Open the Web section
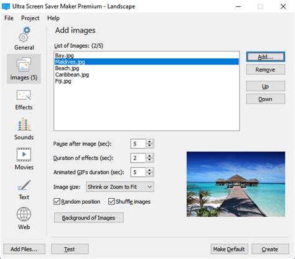Screen dimensions: 295x259 [24, 219]
